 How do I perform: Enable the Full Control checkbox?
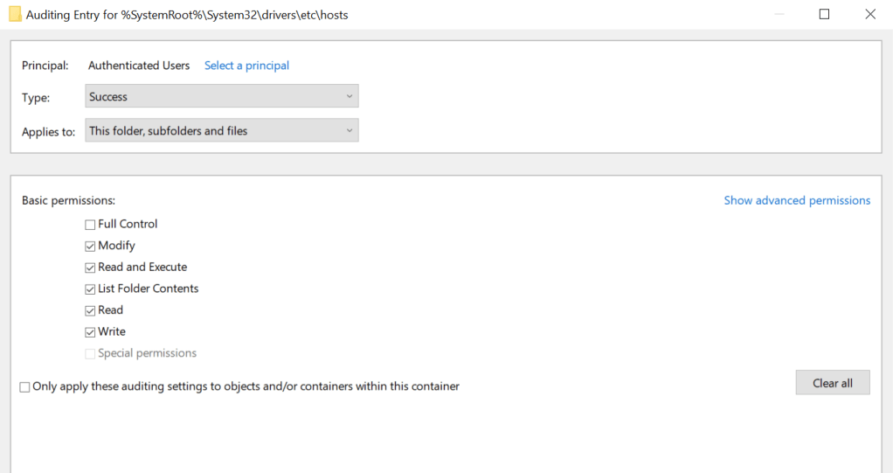tap(90, 225)
